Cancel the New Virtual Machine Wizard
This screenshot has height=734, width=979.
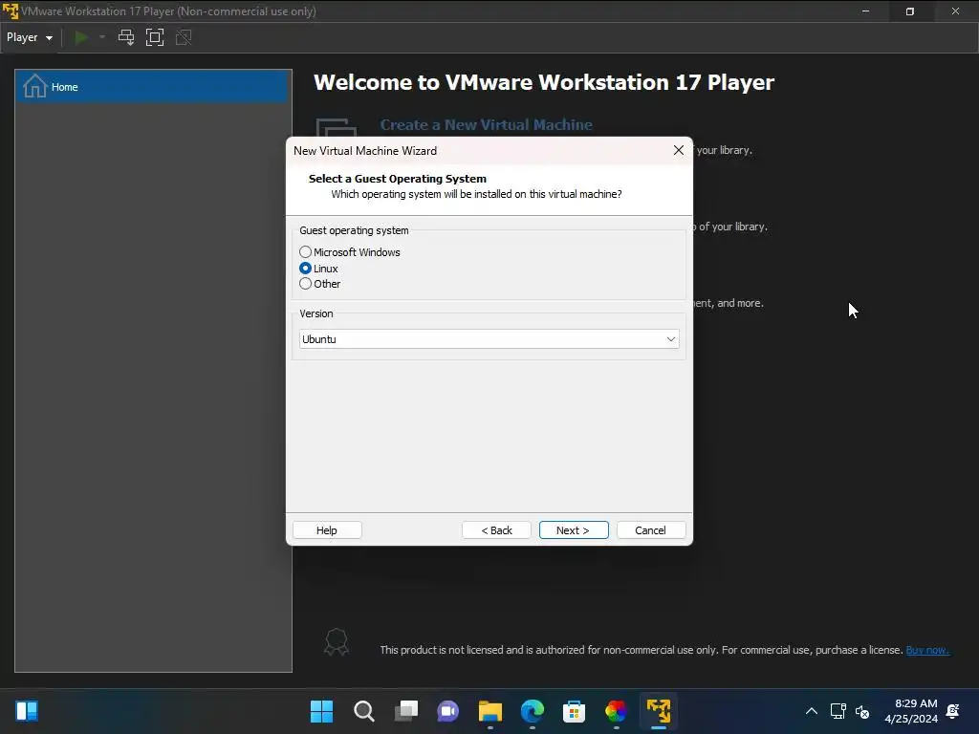coord(650,529)
